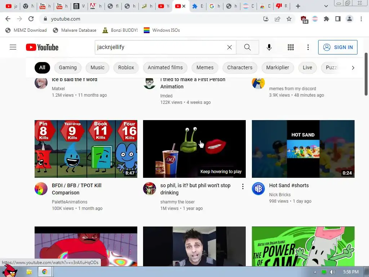Screen dimensions: 369x277
Task: Open YouTube settings three-dot menu
Action: pyautogui.click(x=308, y=47)
